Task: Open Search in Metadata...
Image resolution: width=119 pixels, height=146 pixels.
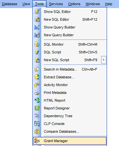Action: point(70,69)
